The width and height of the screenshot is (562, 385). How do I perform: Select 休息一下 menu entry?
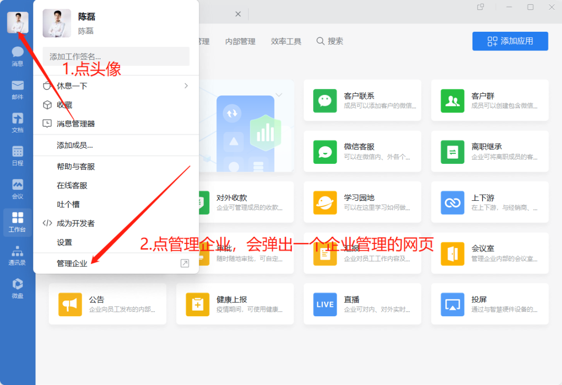[x=116, y=86]
